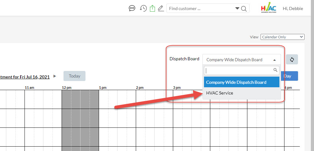
Task: Open the chat messages icon
Action: point(132,8)
